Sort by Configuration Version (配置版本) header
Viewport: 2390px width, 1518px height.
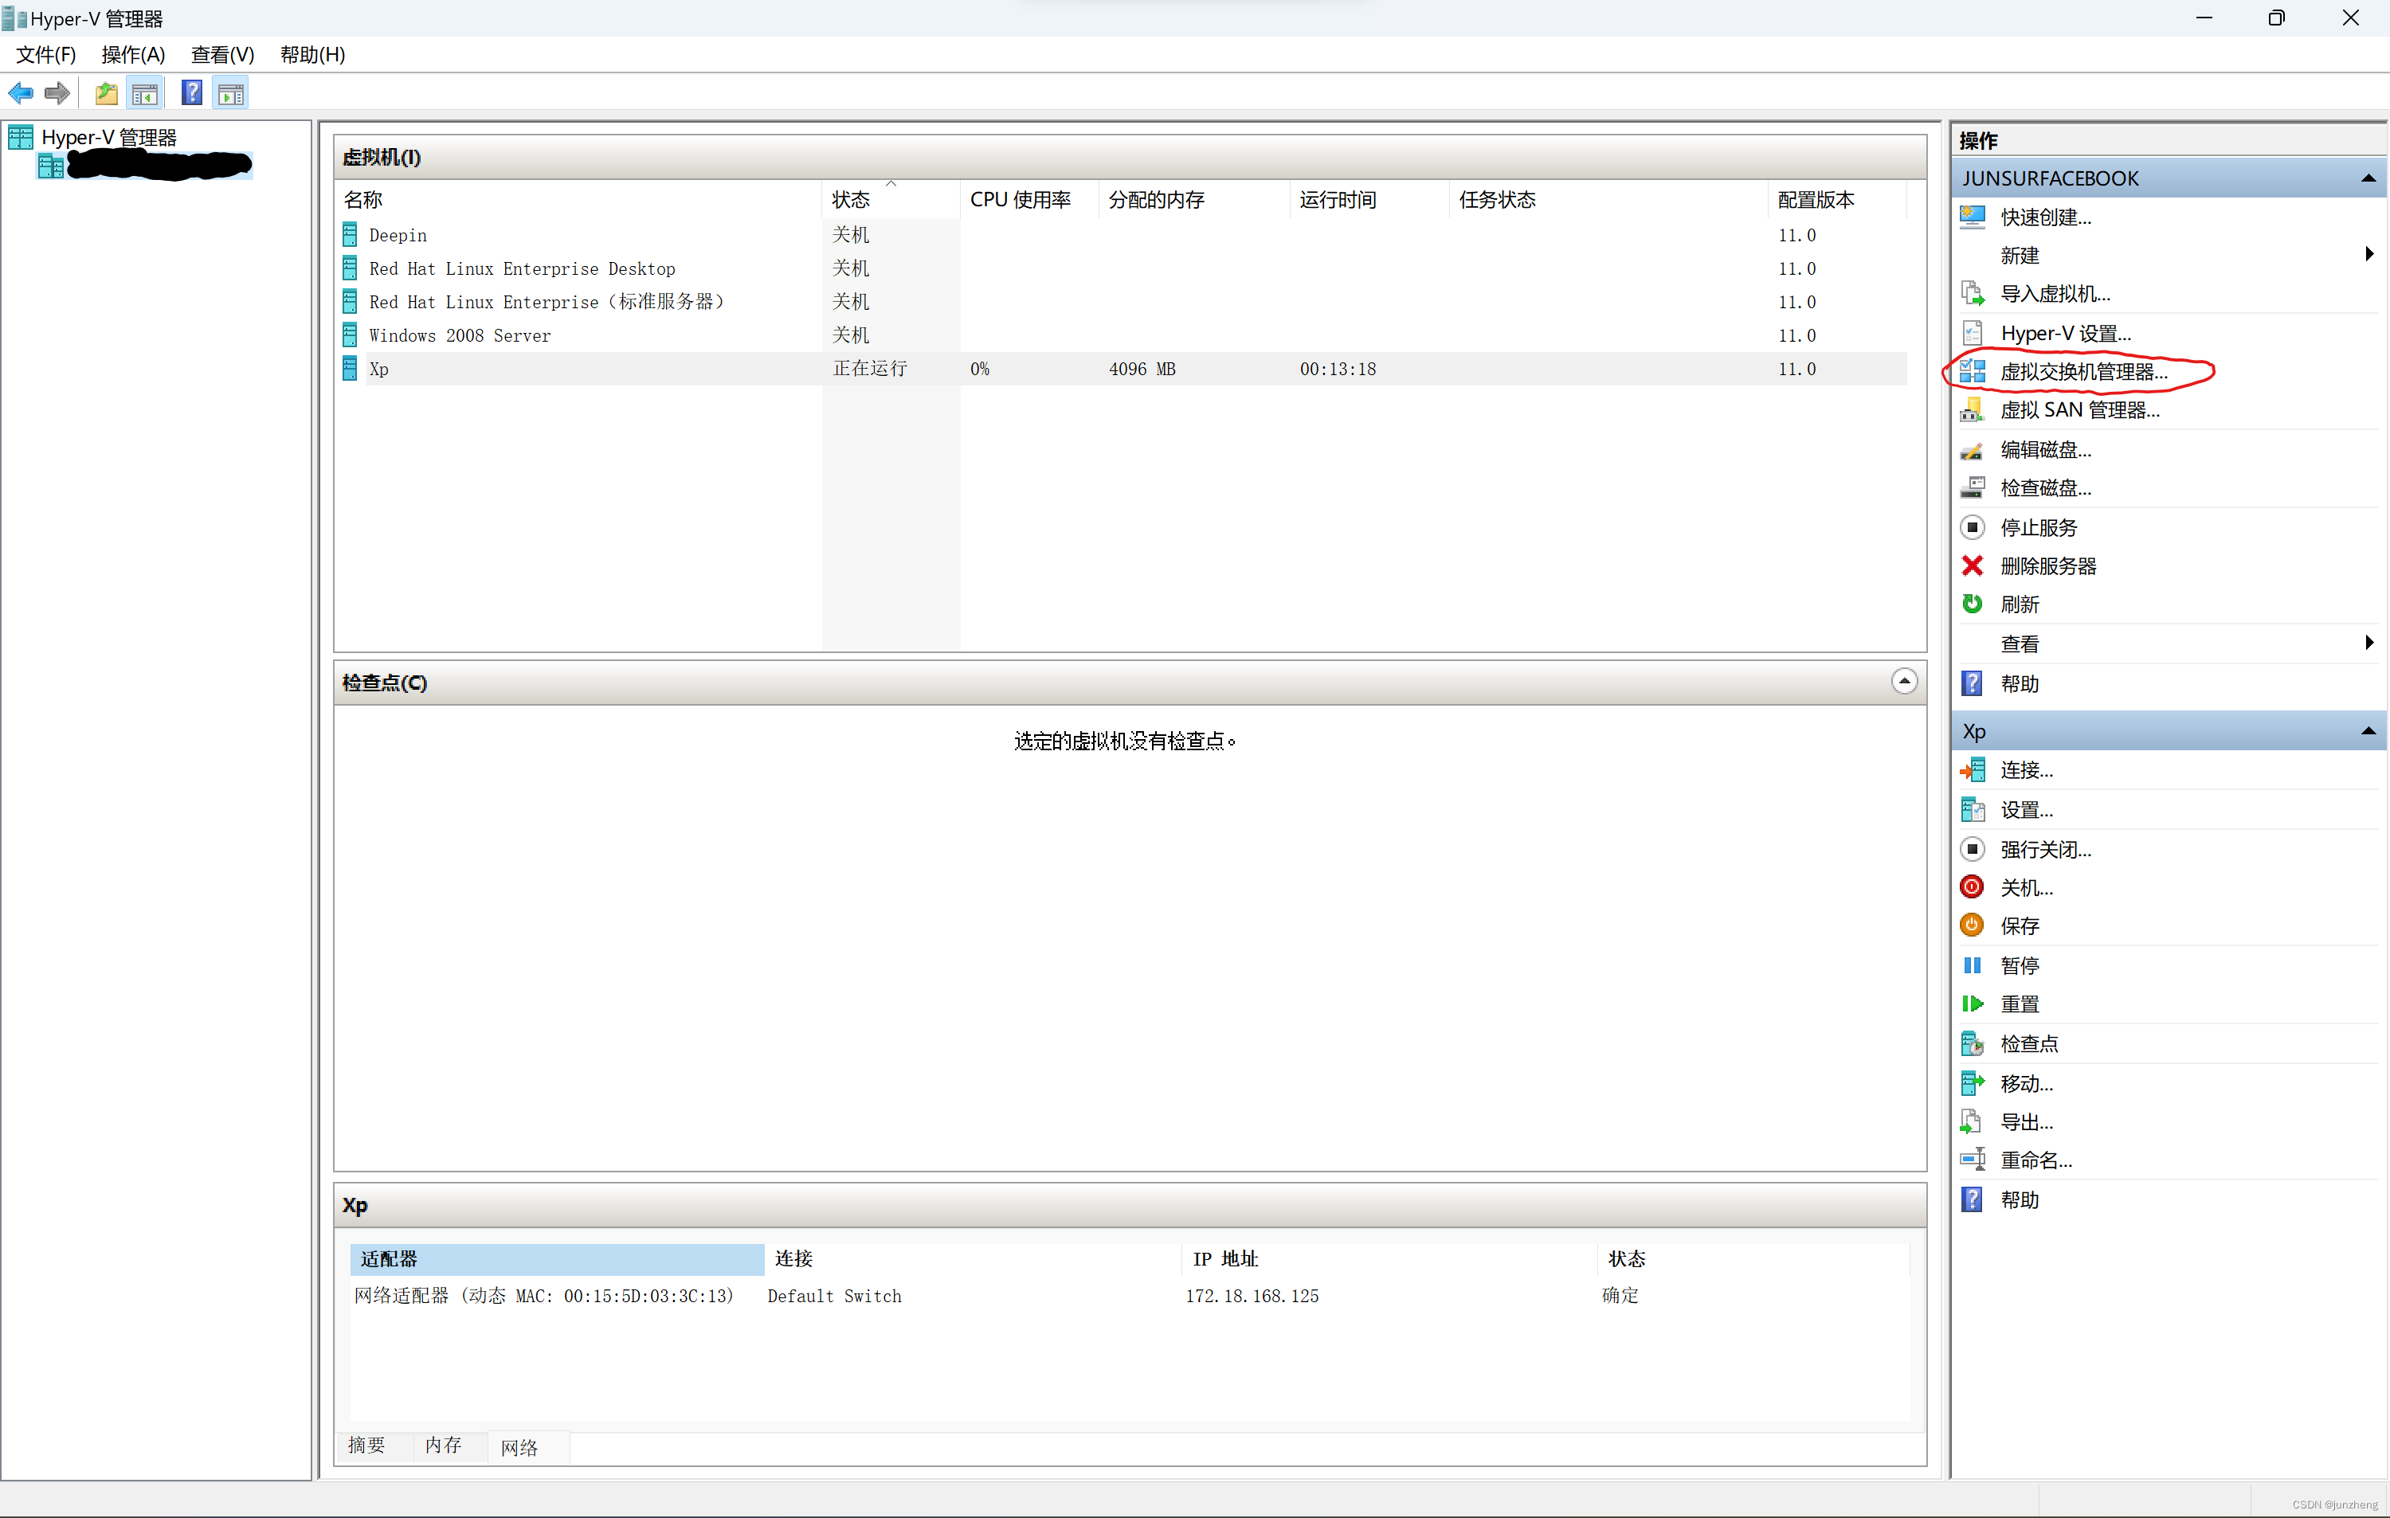[1837, 199]
